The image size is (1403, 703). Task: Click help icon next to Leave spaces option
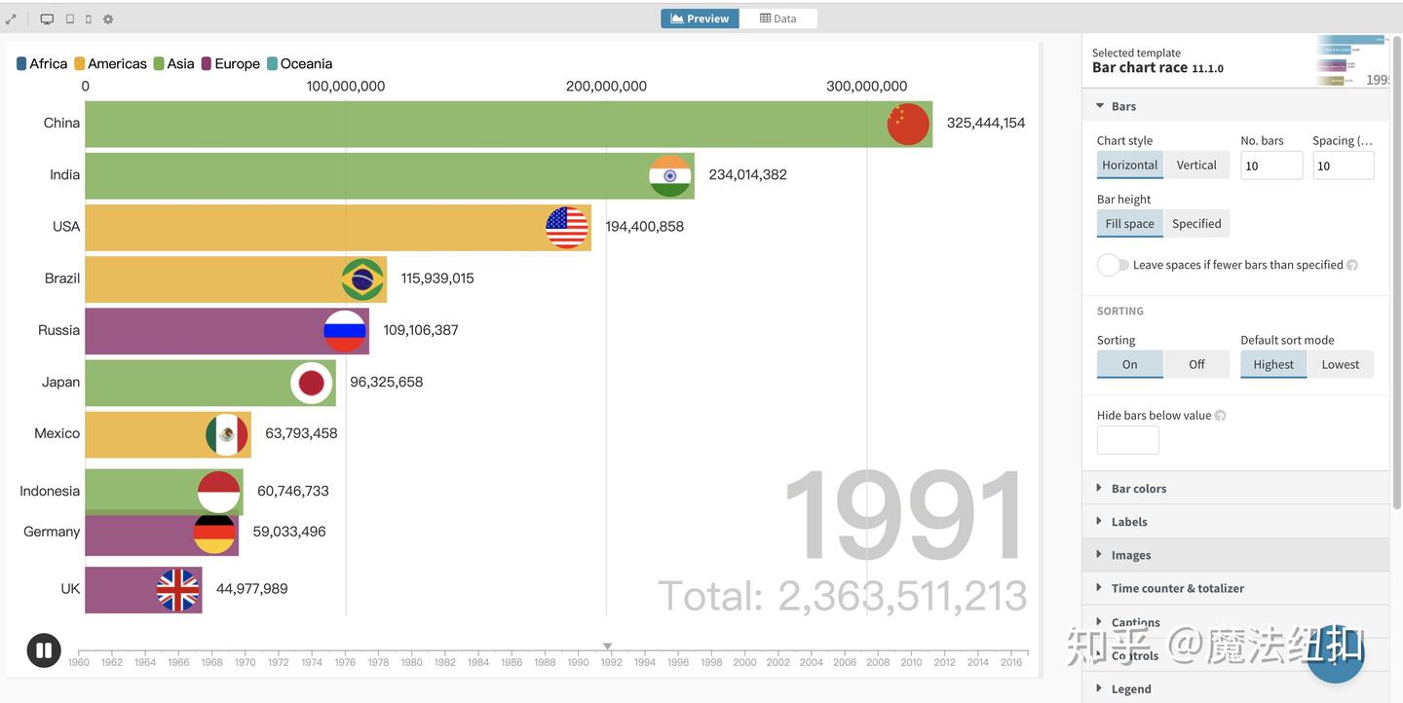pyautogui.click(x=1352, y=265)
